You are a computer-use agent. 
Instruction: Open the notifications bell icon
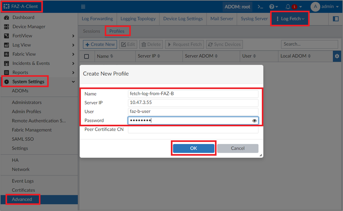coord(288,7)
